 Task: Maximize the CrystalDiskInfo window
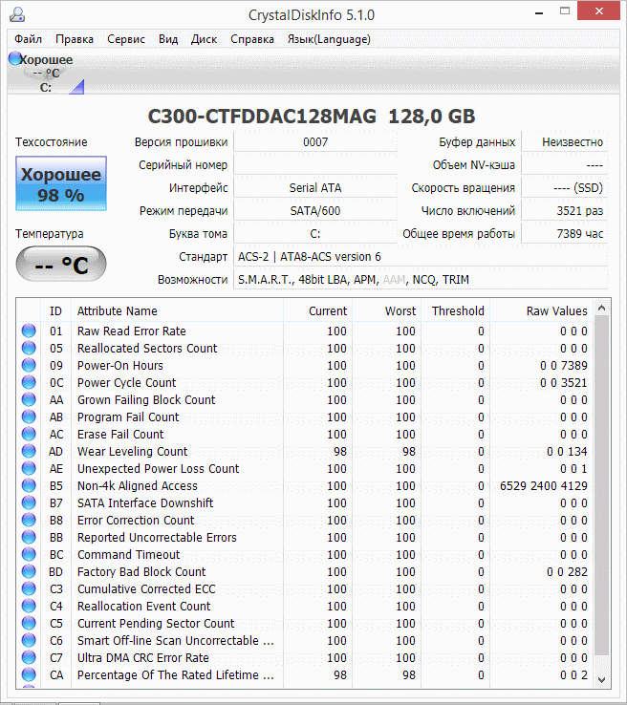tap(565, 11)
